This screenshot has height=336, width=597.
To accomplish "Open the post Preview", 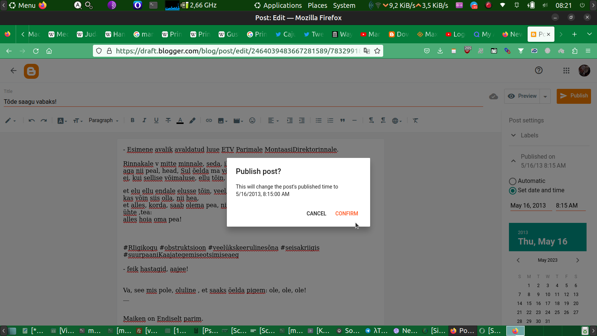I will coord(522,96).
